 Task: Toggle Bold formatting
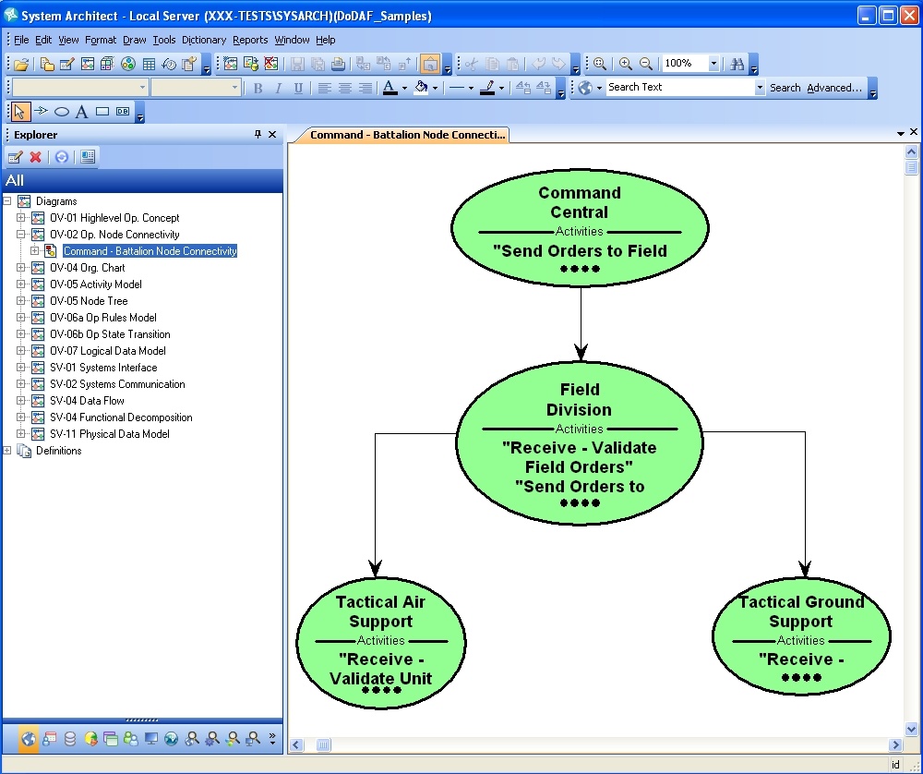point(258,89)
